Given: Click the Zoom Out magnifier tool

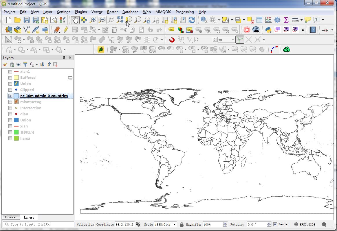Looking at the screenshot, I should click(102, 20).
